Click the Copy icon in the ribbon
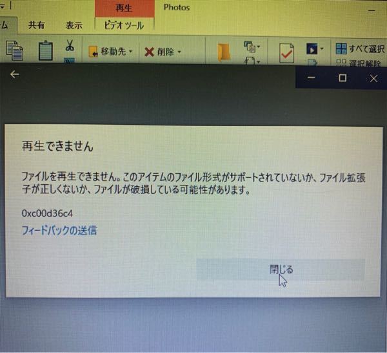 coord(14,52)
